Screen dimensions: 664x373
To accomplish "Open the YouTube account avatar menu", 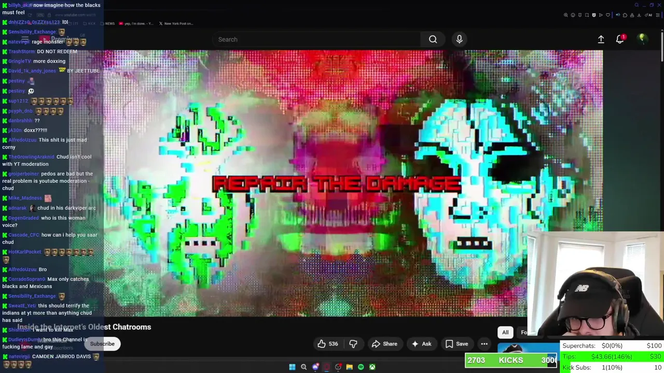I will pos(642,39).
